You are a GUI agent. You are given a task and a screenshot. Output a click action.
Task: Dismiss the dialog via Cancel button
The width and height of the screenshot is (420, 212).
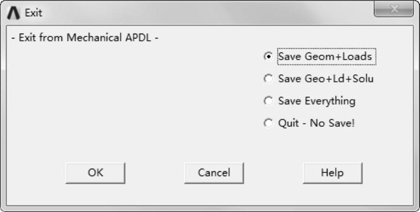click(x=214, y=173)
